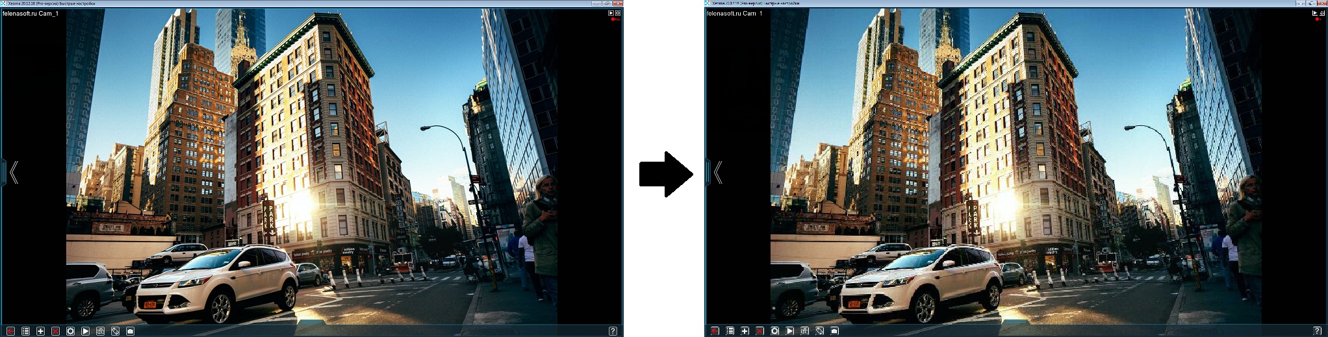Take snapshot with camera icon, right window
1328x337 pixels.
coord(834,331)
